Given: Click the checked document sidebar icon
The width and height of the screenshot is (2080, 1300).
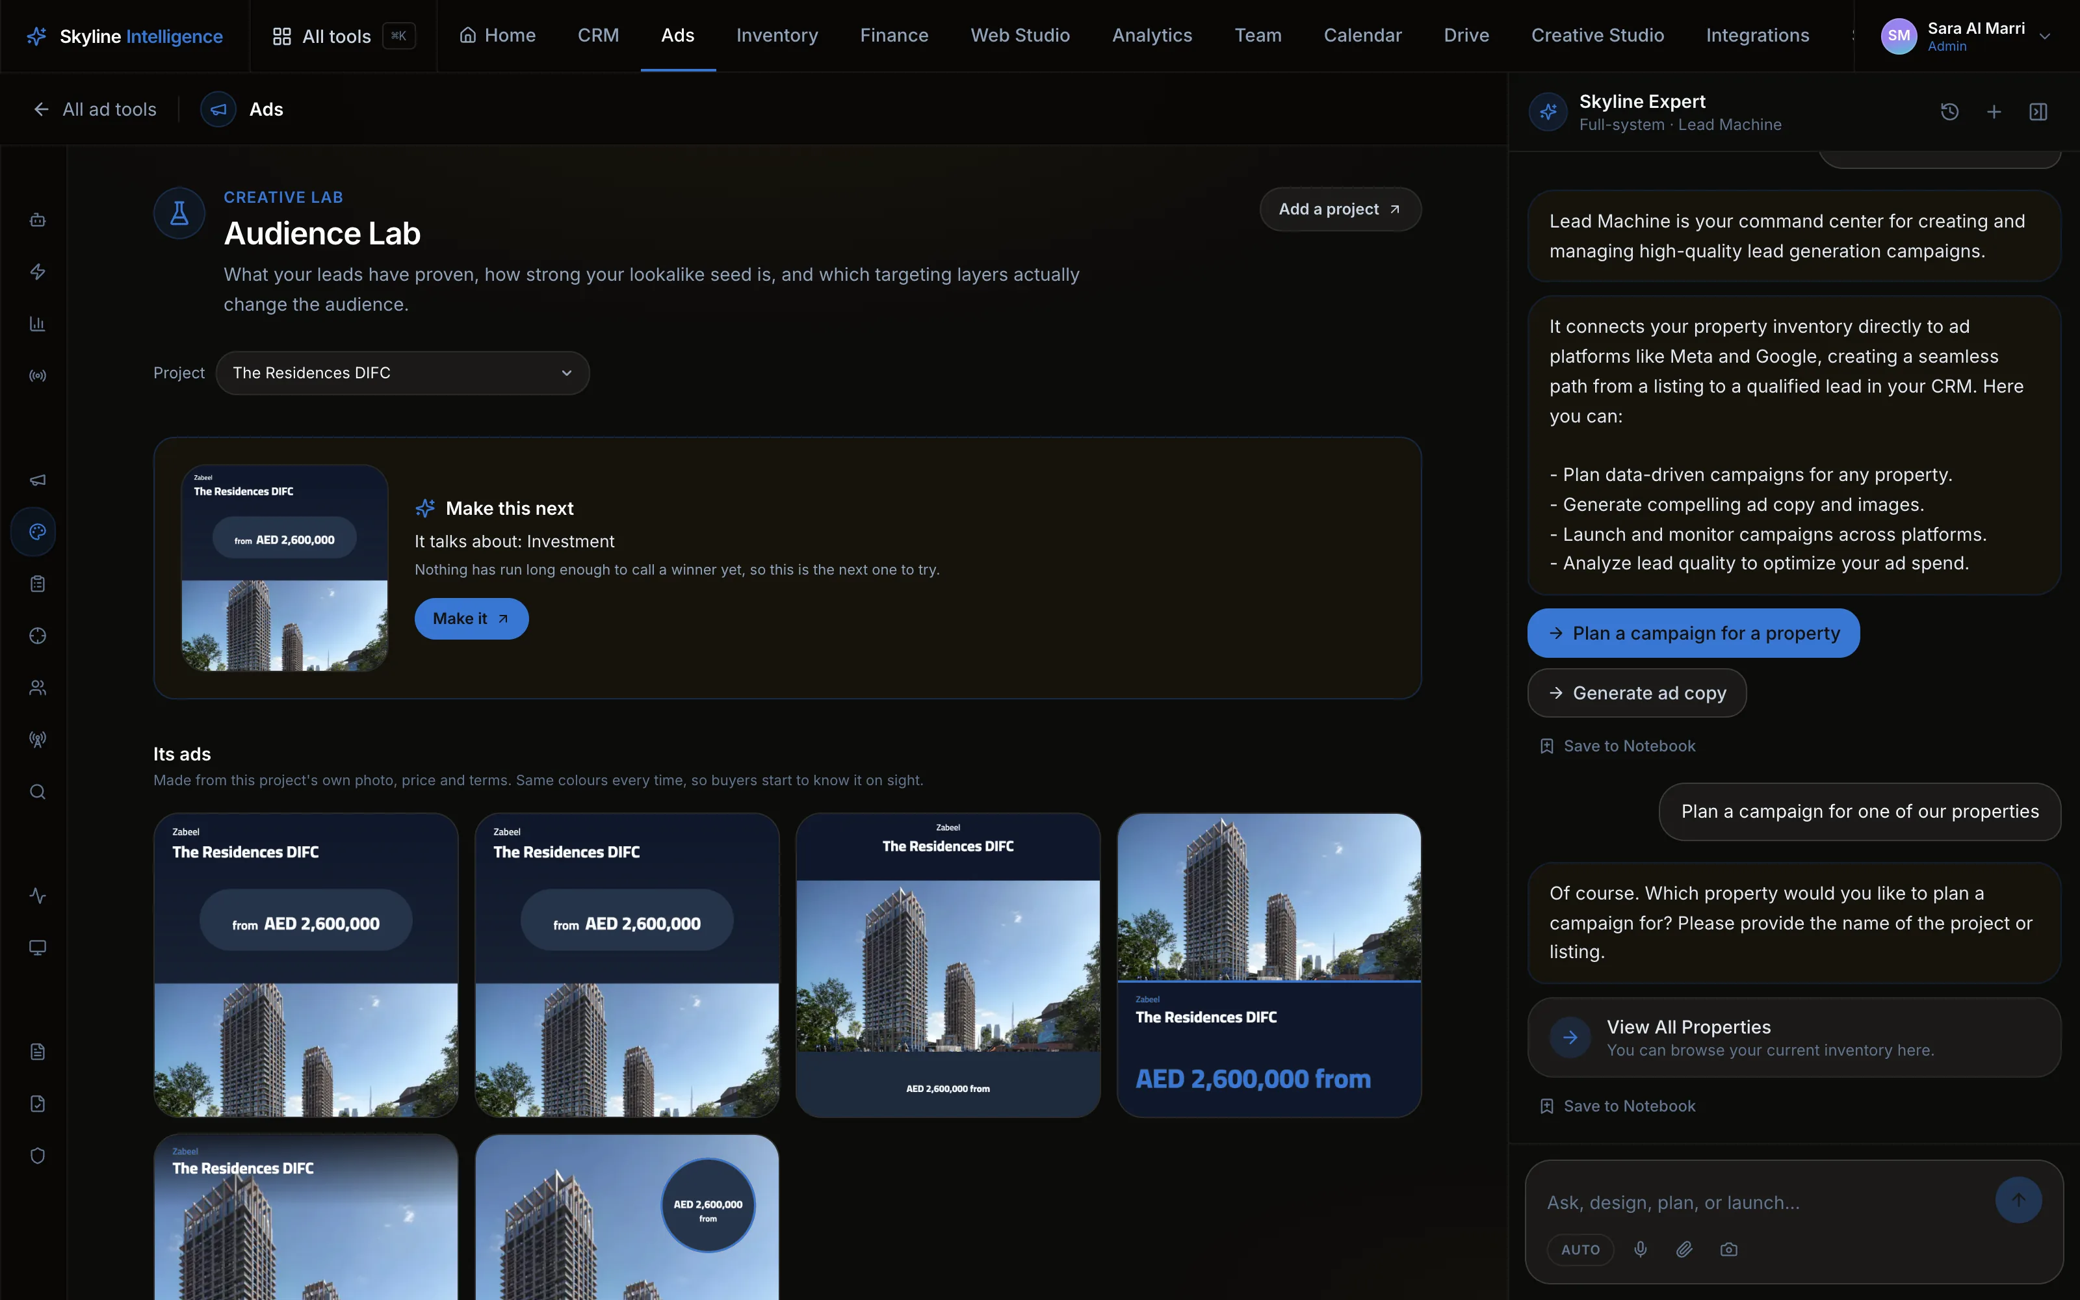Looking at the screenshot, I should (x=37, y=1103).
